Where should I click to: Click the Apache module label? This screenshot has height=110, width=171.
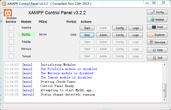tap(26, 27)
